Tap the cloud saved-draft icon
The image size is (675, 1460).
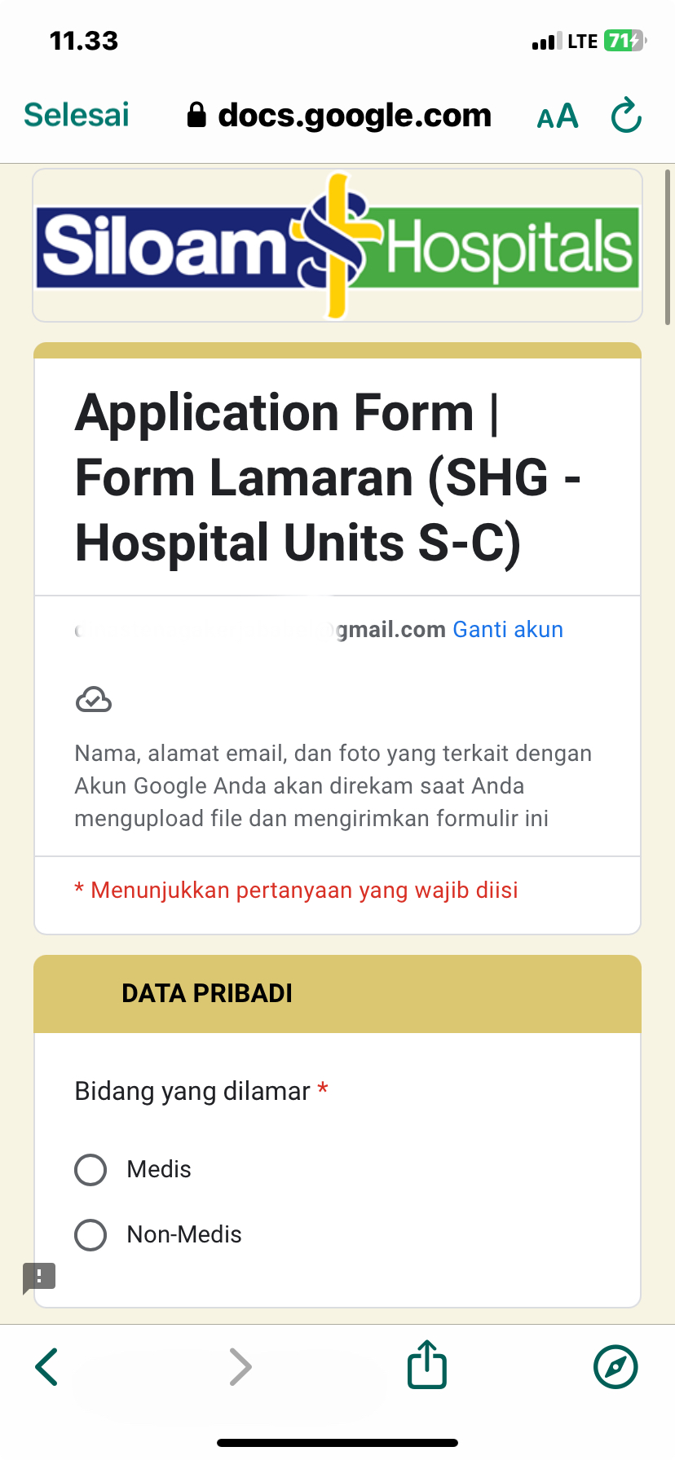pyautogui.click(x=94, y=700)
